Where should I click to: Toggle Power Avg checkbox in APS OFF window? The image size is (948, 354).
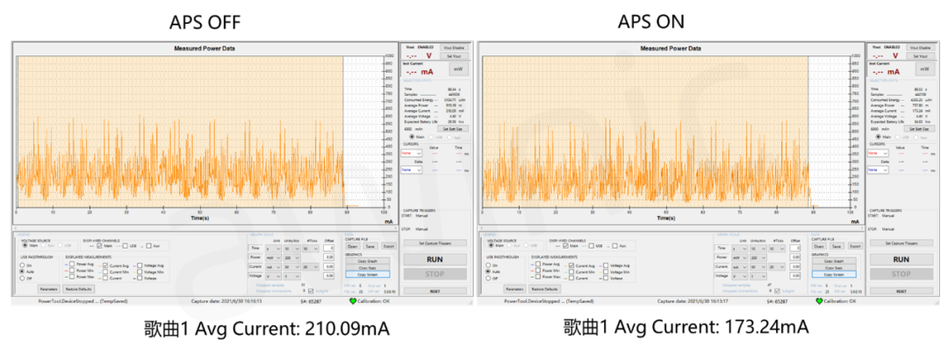coord(72,264)
